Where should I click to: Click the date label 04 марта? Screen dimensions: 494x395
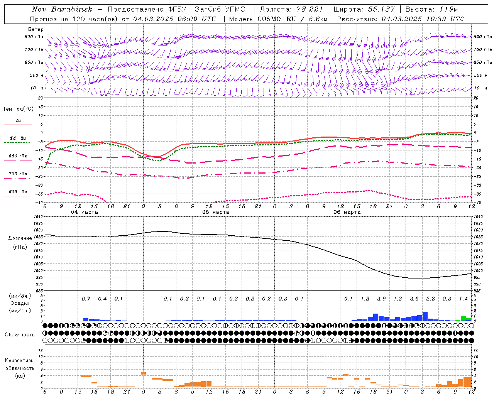[85, 212]
